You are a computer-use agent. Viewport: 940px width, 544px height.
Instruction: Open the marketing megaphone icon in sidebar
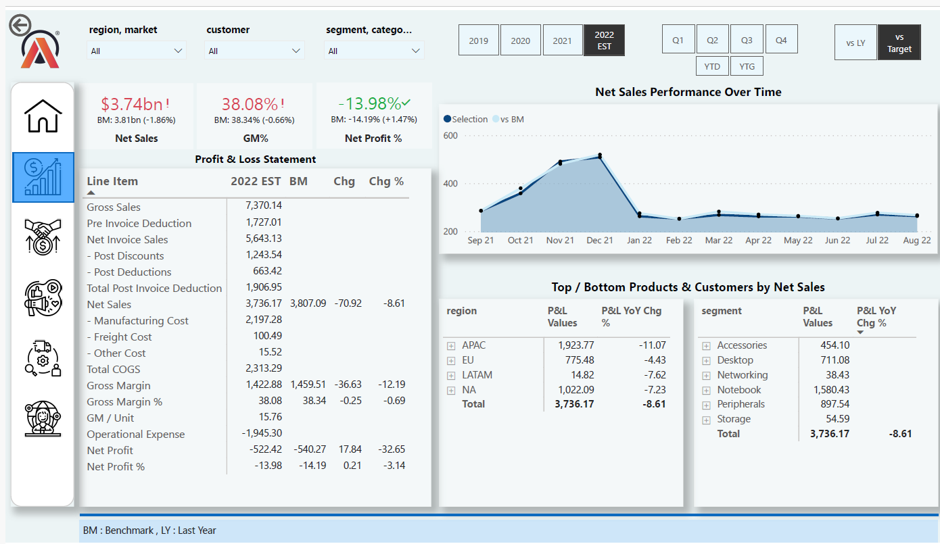point(43,298)
